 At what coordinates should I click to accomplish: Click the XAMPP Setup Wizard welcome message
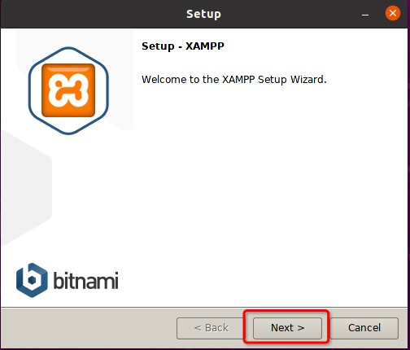pos(234,80)
